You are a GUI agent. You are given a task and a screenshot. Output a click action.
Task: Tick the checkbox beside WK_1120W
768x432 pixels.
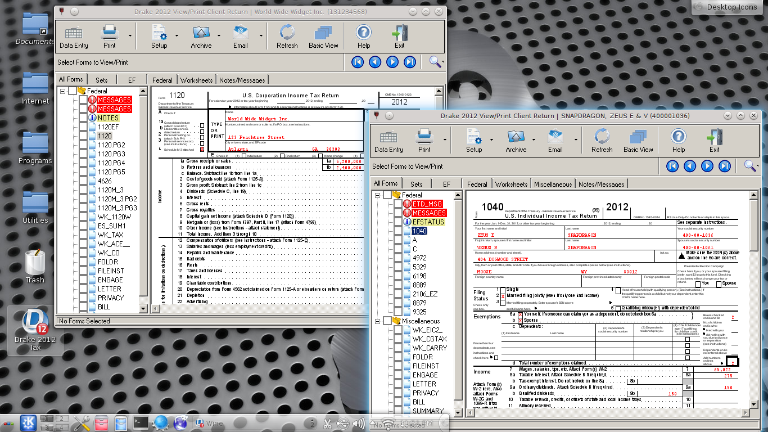click(x=83, y=217)
